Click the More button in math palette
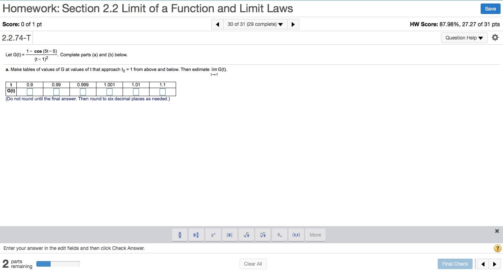This screenshot has height=274, width=503. (315, 235)
